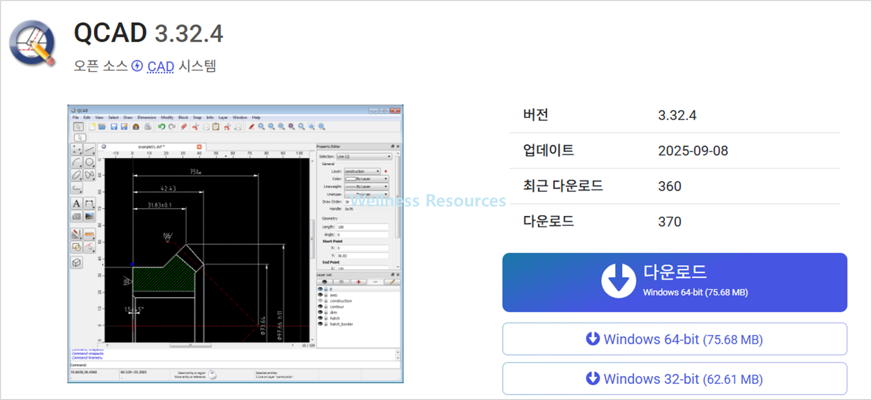Click the '다운로드' label in the info table

point(548,221)
